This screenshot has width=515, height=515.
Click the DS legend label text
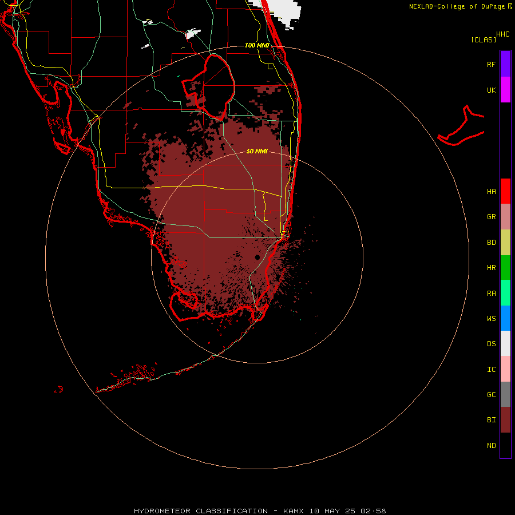491,343
